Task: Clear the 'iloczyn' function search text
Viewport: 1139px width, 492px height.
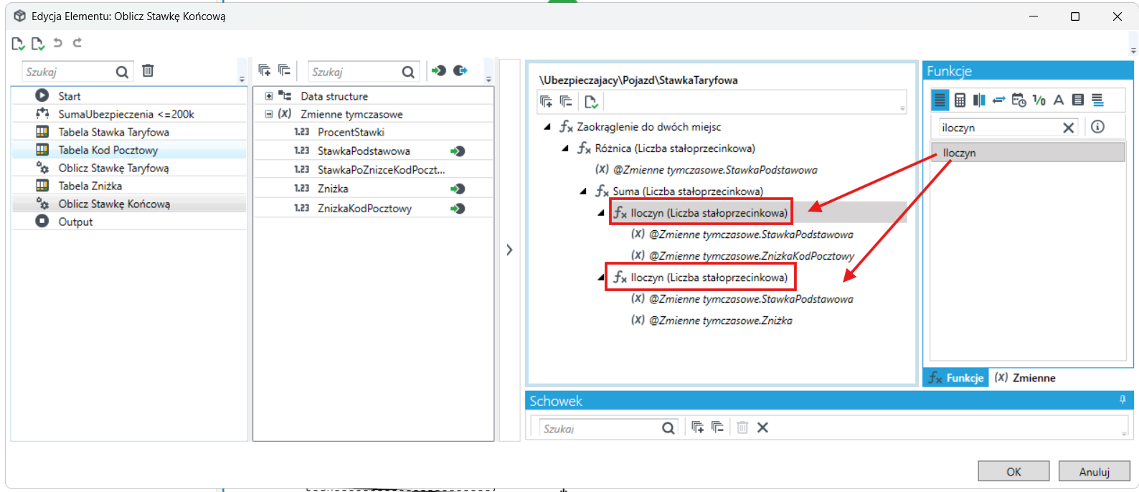Action: coord(1068,128)
